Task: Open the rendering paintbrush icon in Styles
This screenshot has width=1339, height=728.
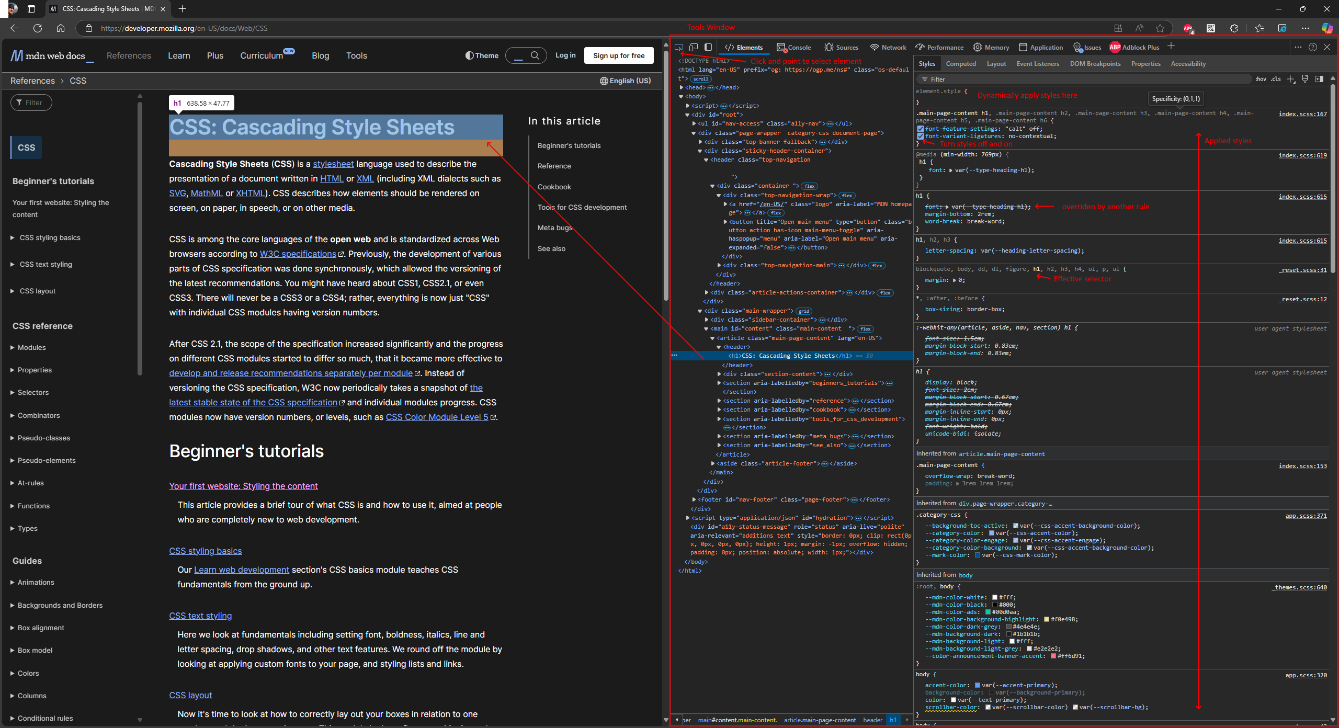Action: point(1305,79)
